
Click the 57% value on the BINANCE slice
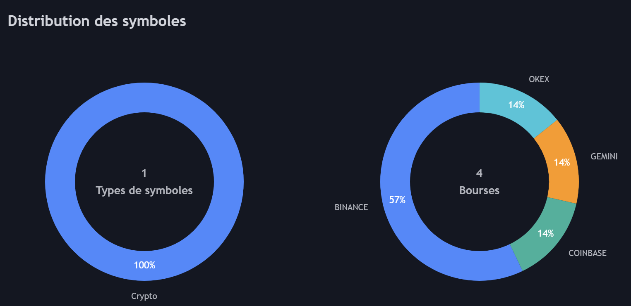[397, 200]
